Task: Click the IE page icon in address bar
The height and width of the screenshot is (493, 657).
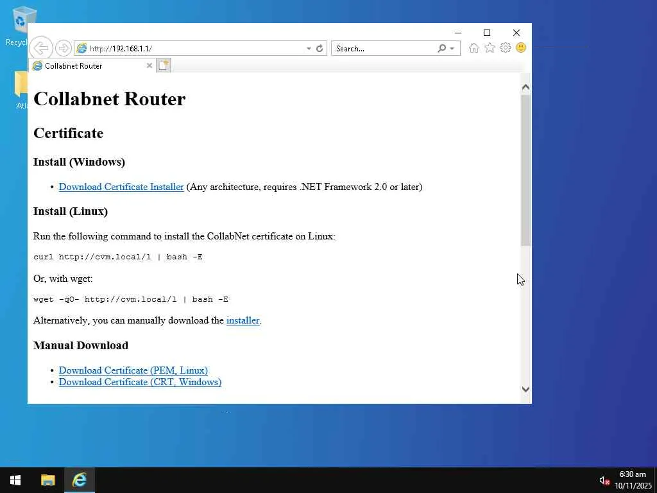Action: (x=81, y=48)
